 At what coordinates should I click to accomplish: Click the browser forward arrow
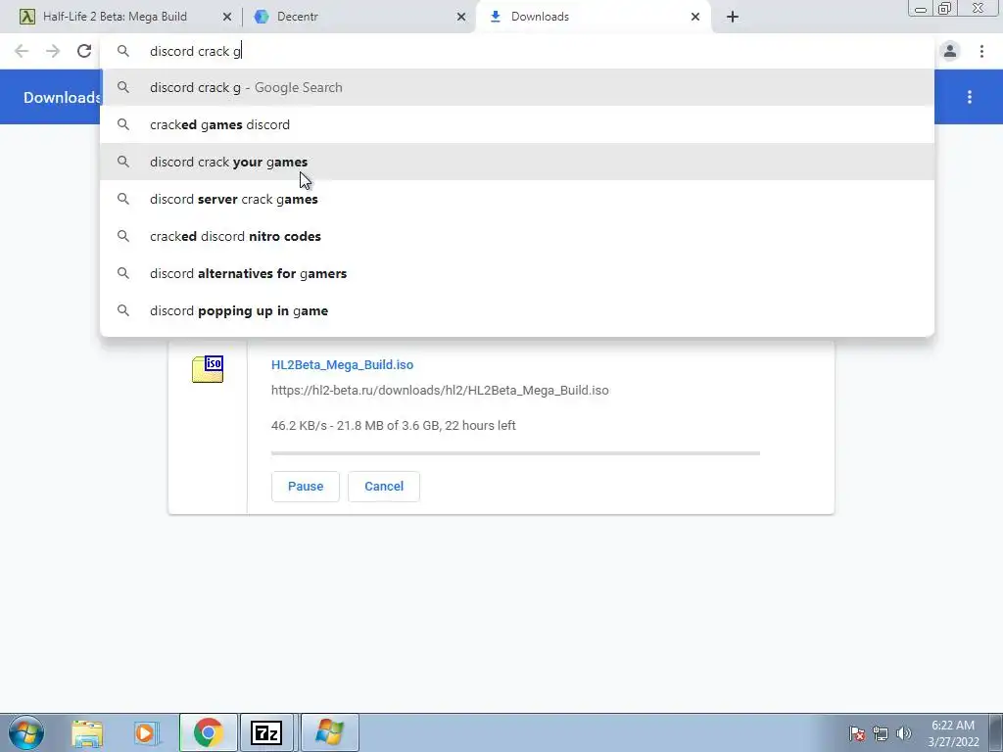tap(53, 51)
